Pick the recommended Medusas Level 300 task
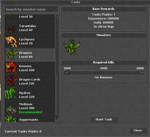 click(30, 108)
